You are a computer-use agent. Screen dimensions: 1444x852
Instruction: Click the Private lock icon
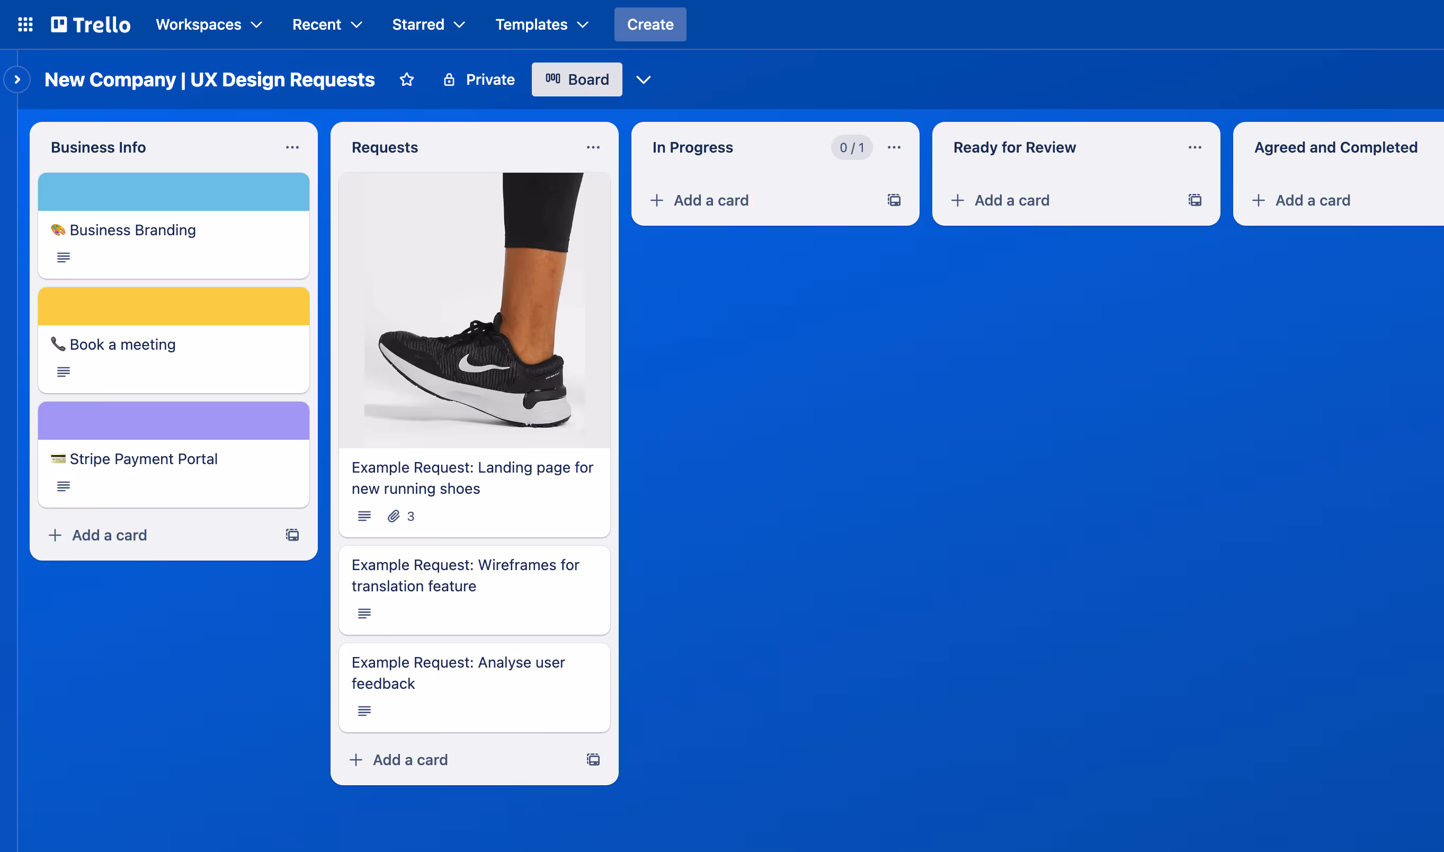click(x=449, y=79)
